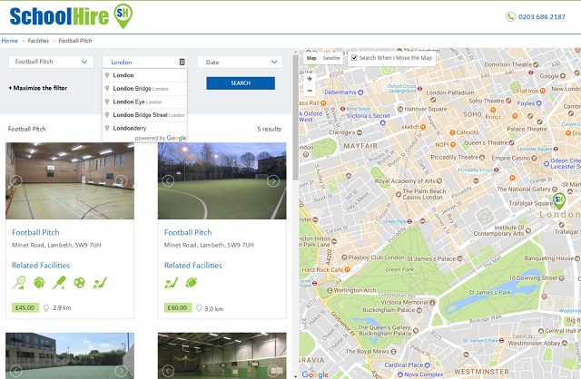
Task: Open the Date dropdown
Action: click(x=240, y=63)
